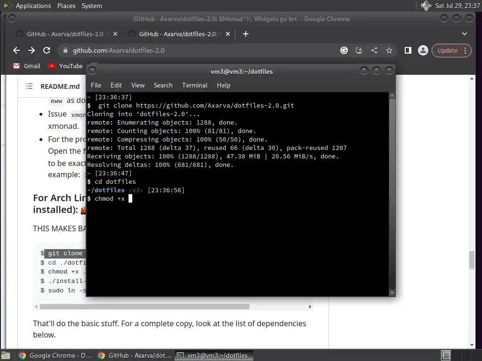Open terminal Edit menu

pos(116,86)
